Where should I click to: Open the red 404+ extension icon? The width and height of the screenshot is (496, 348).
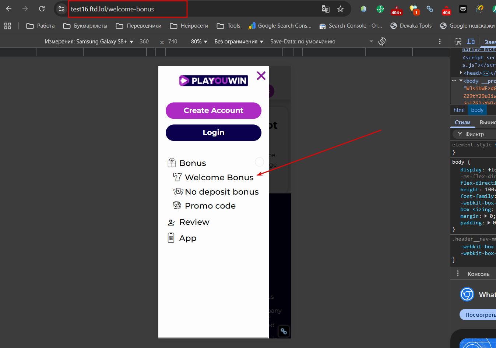tap(397, 10)
